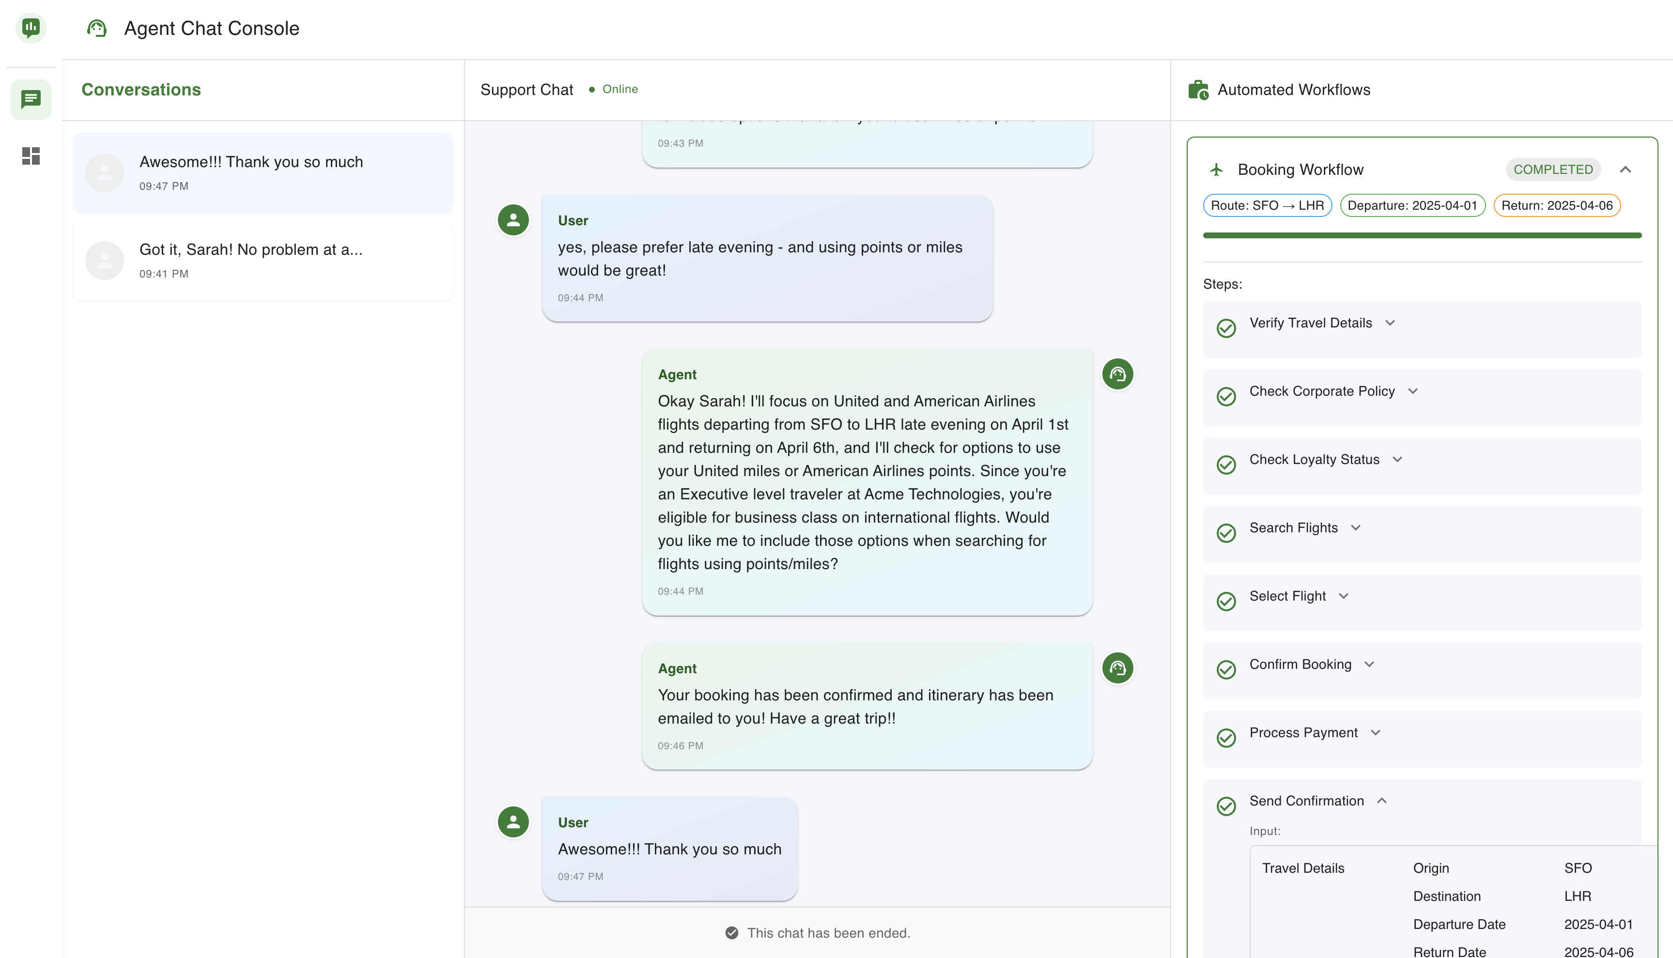This screenshot has height=958, width=1673.
Task: Click user avatar beside 'Awesome!!! Thank you so much' message
Action: coord(513,822)
